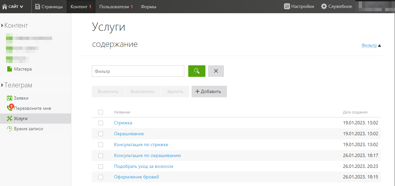The width and height of the screenshot is (395, 186).
Task: Check the box for Консультация по стрижке
Action: [x=101, y=145]
